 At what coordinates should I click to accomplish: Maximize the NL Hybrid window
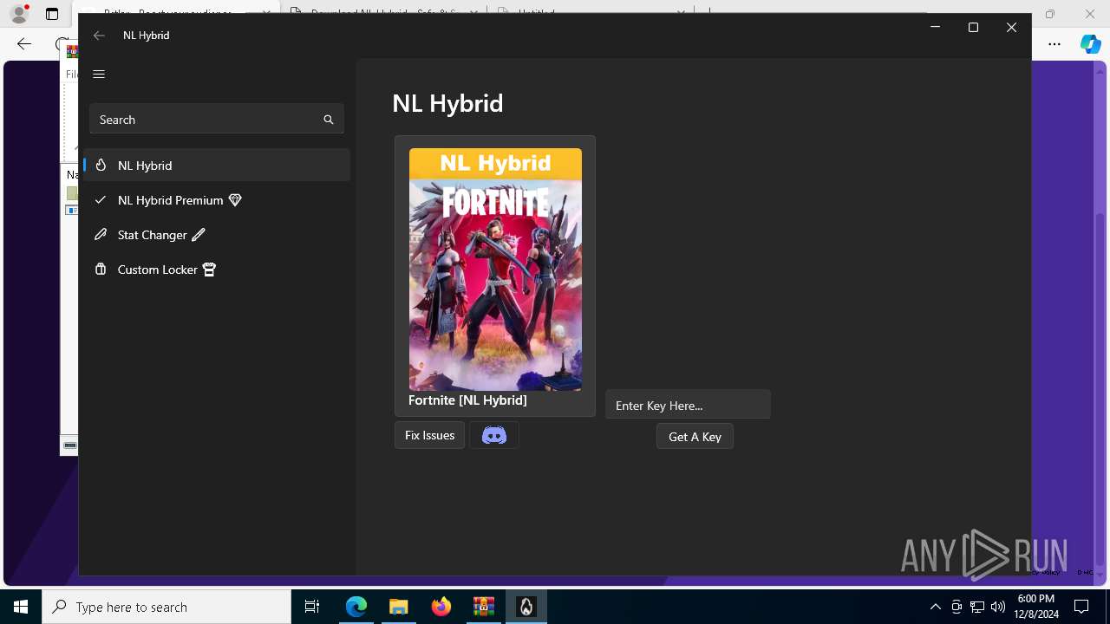click(973, 28)
